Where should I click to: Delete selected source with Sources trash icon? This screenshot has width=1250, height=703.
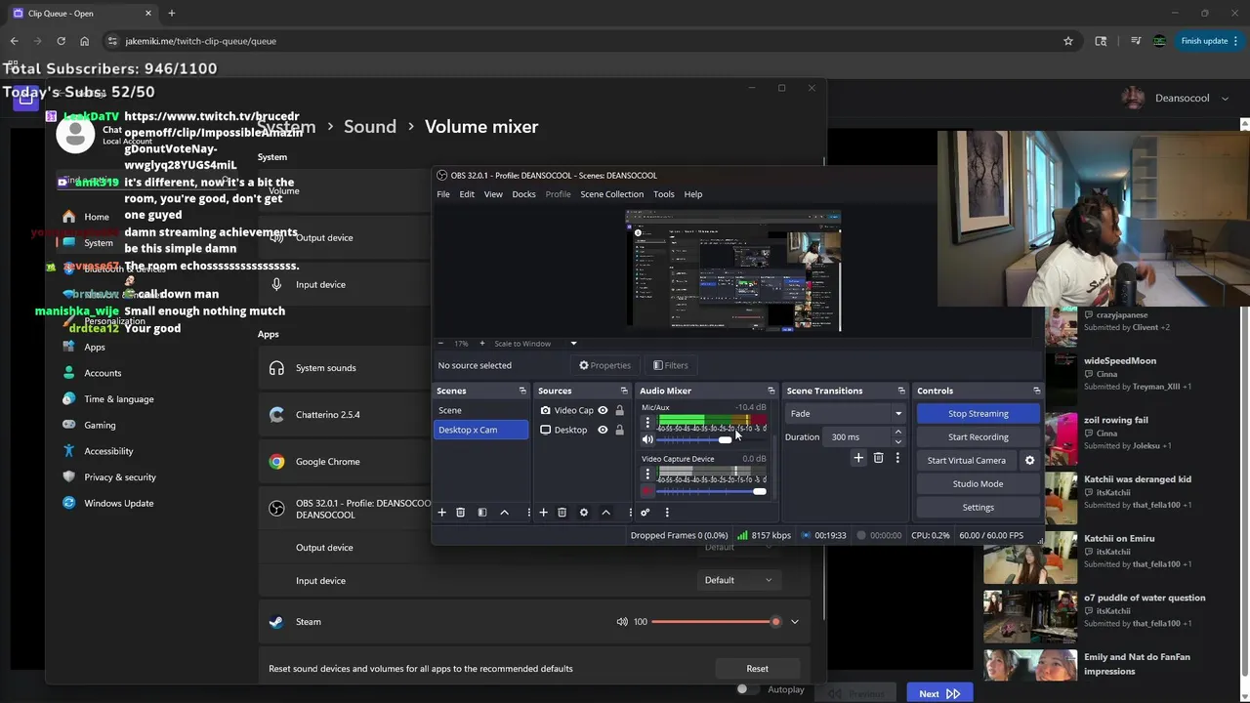pos(562,513)
